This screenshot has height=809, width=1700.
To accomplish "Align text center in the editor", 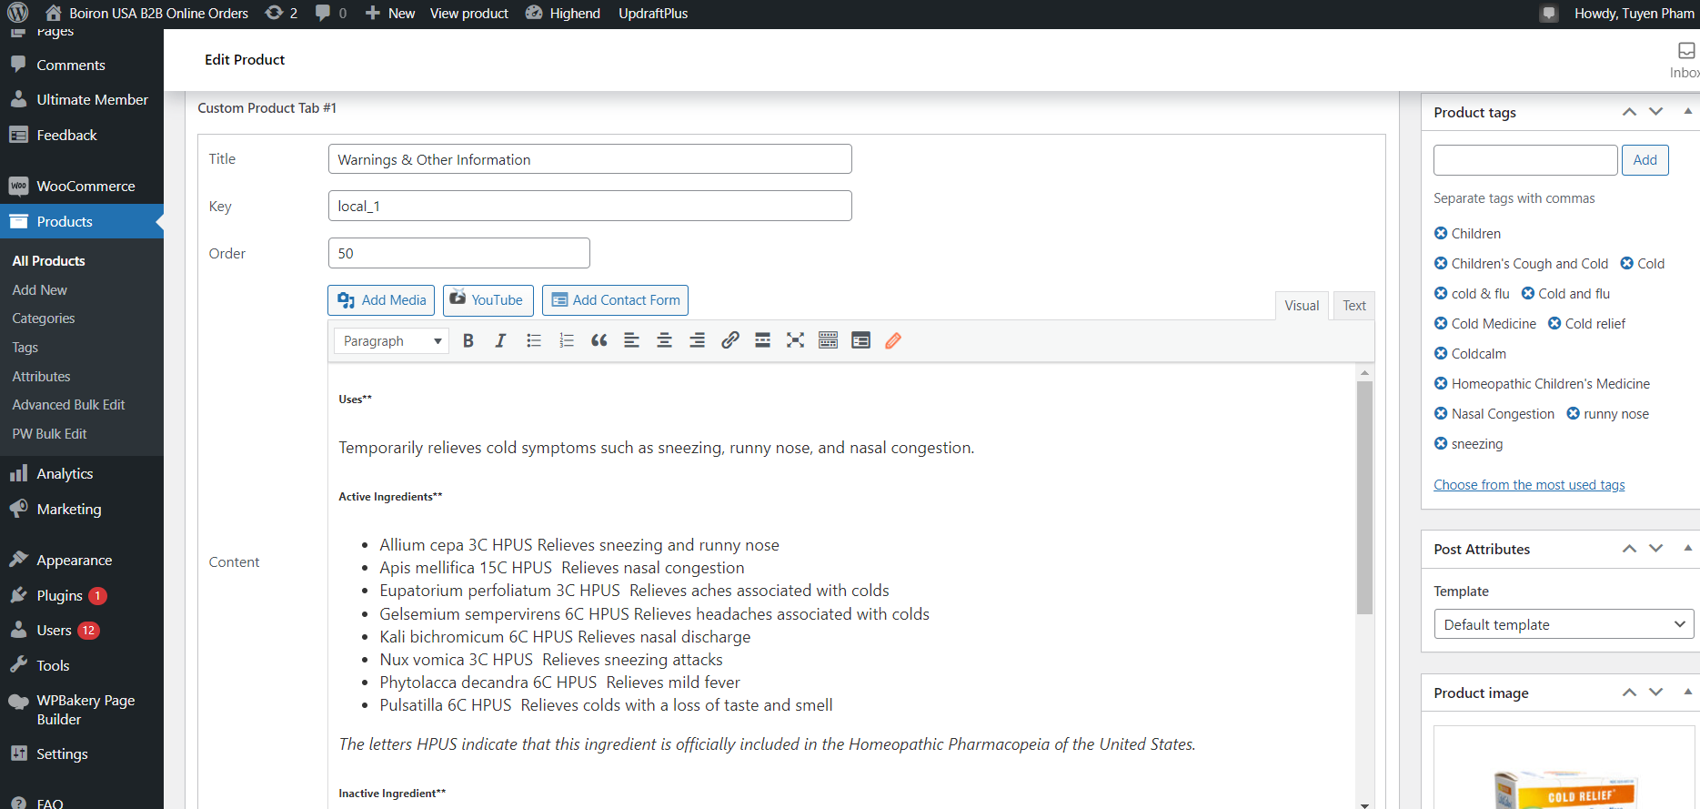I will (665, 340).
